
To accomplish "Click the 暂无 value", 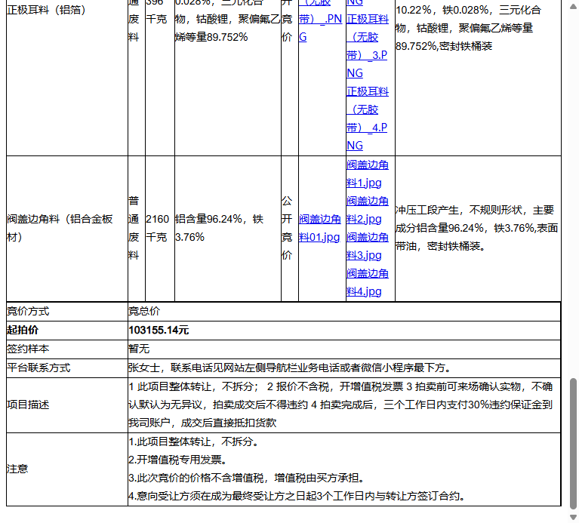I will click(139, 349).
